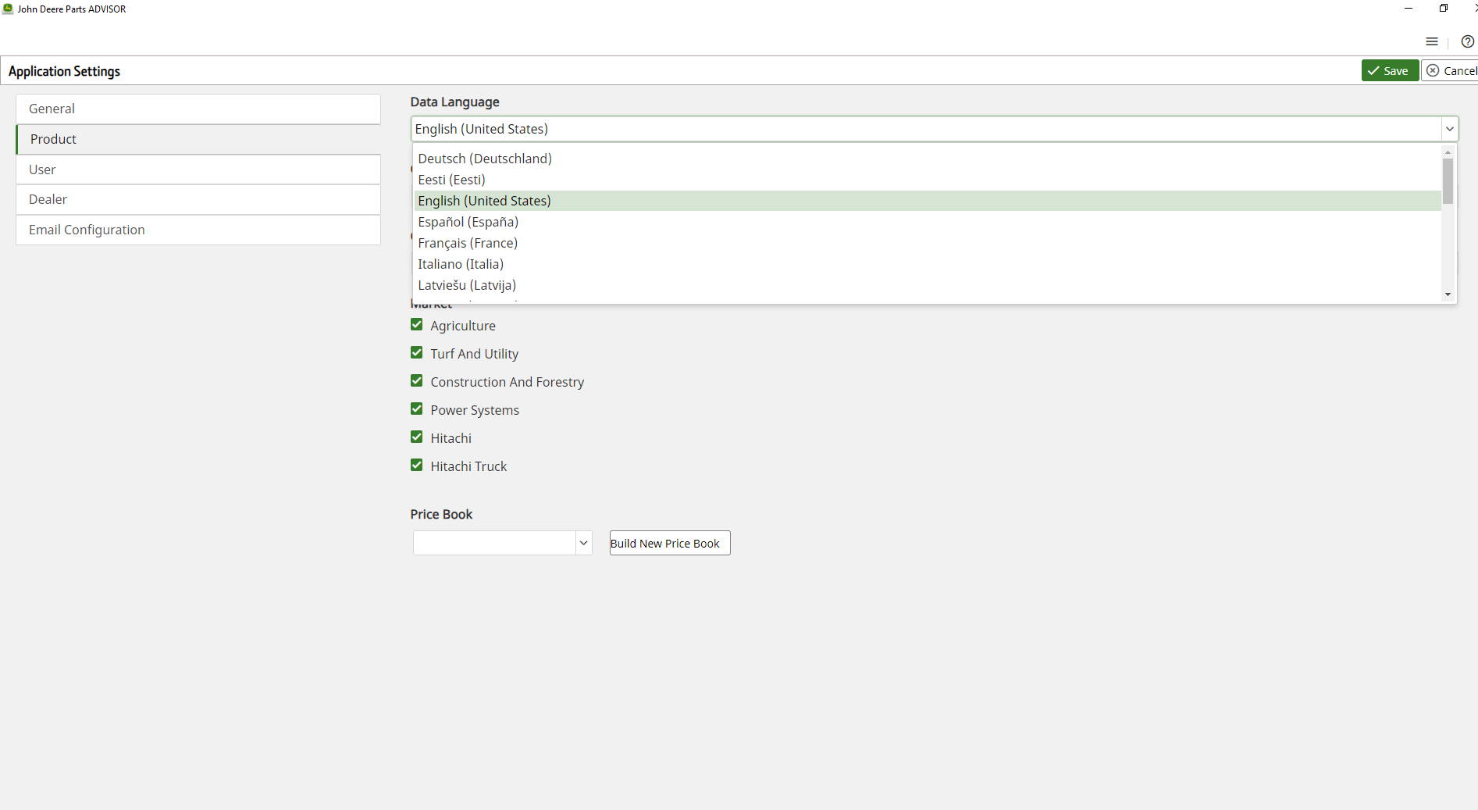Switch to the User tab

point(198,169)
